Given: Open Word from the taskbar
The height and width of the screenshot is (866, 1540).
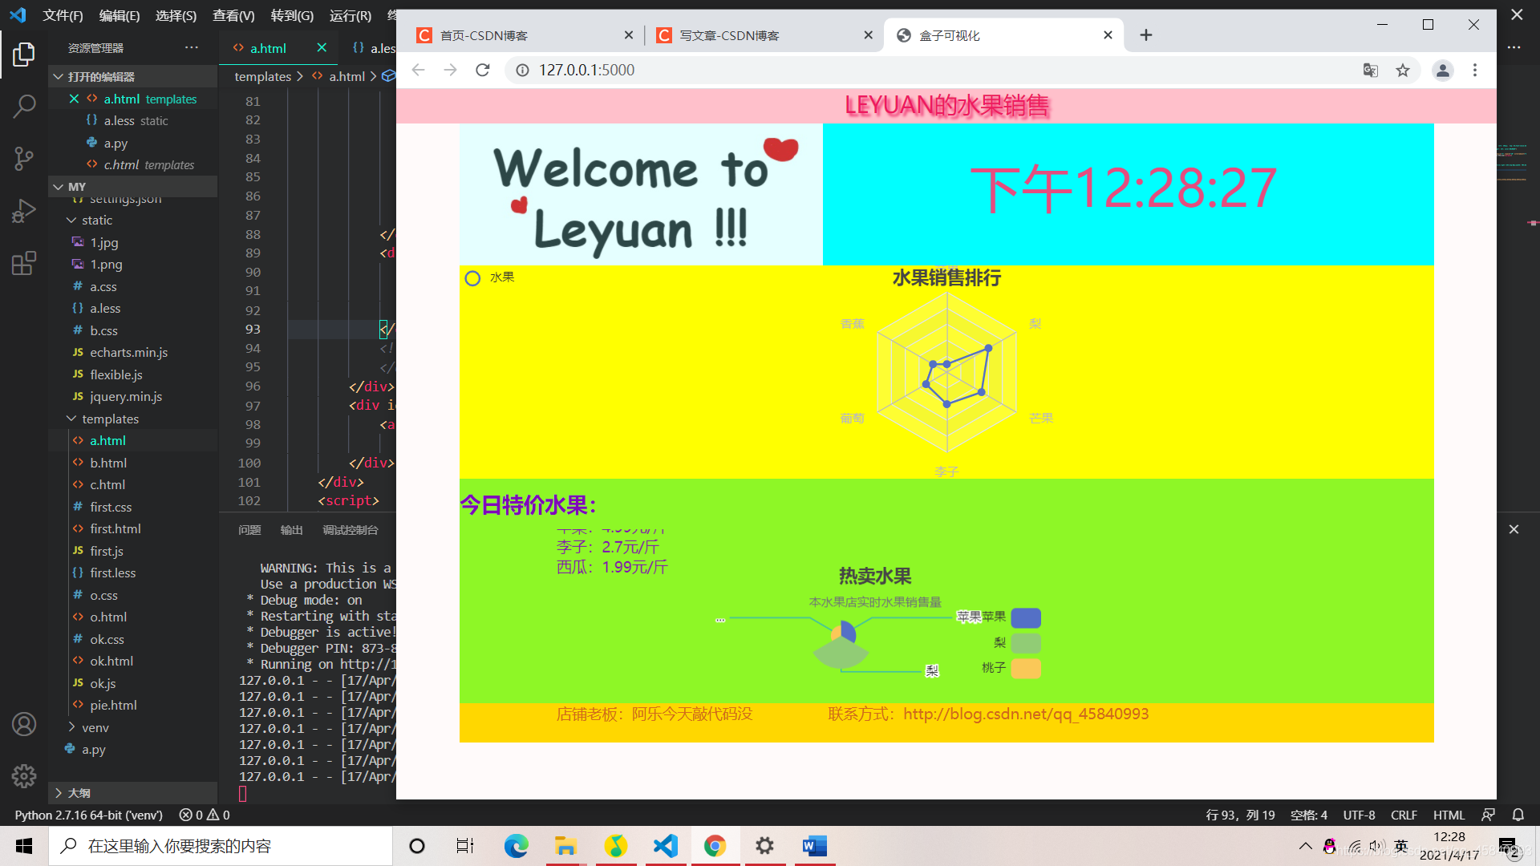Looking at the screenshot, I should [814, 845].
